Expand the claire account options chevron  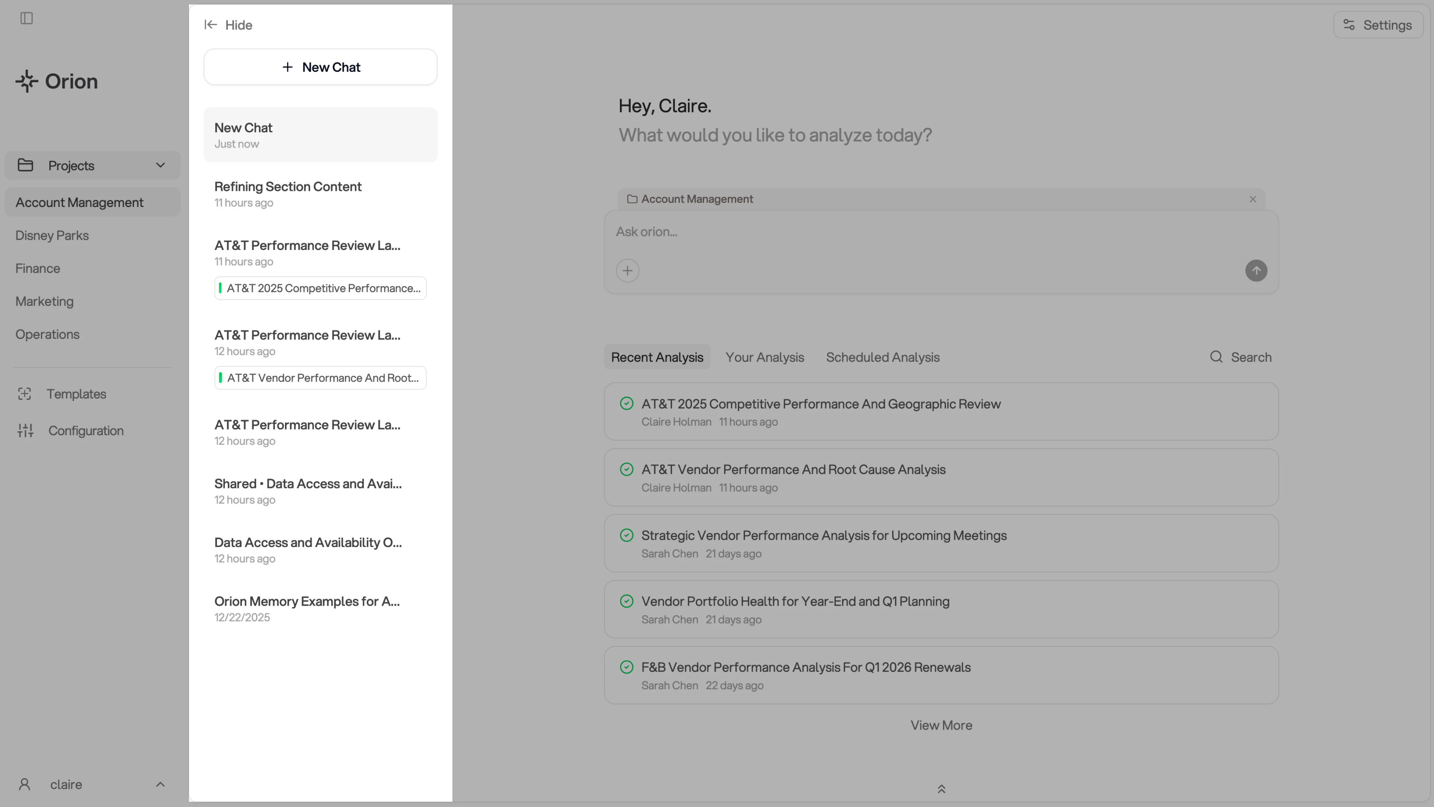(x=160, y=783)
